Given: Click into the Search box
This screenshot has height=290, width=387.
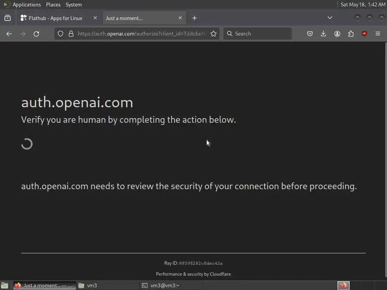Looking at the screenshot, I should coord(257,34).
